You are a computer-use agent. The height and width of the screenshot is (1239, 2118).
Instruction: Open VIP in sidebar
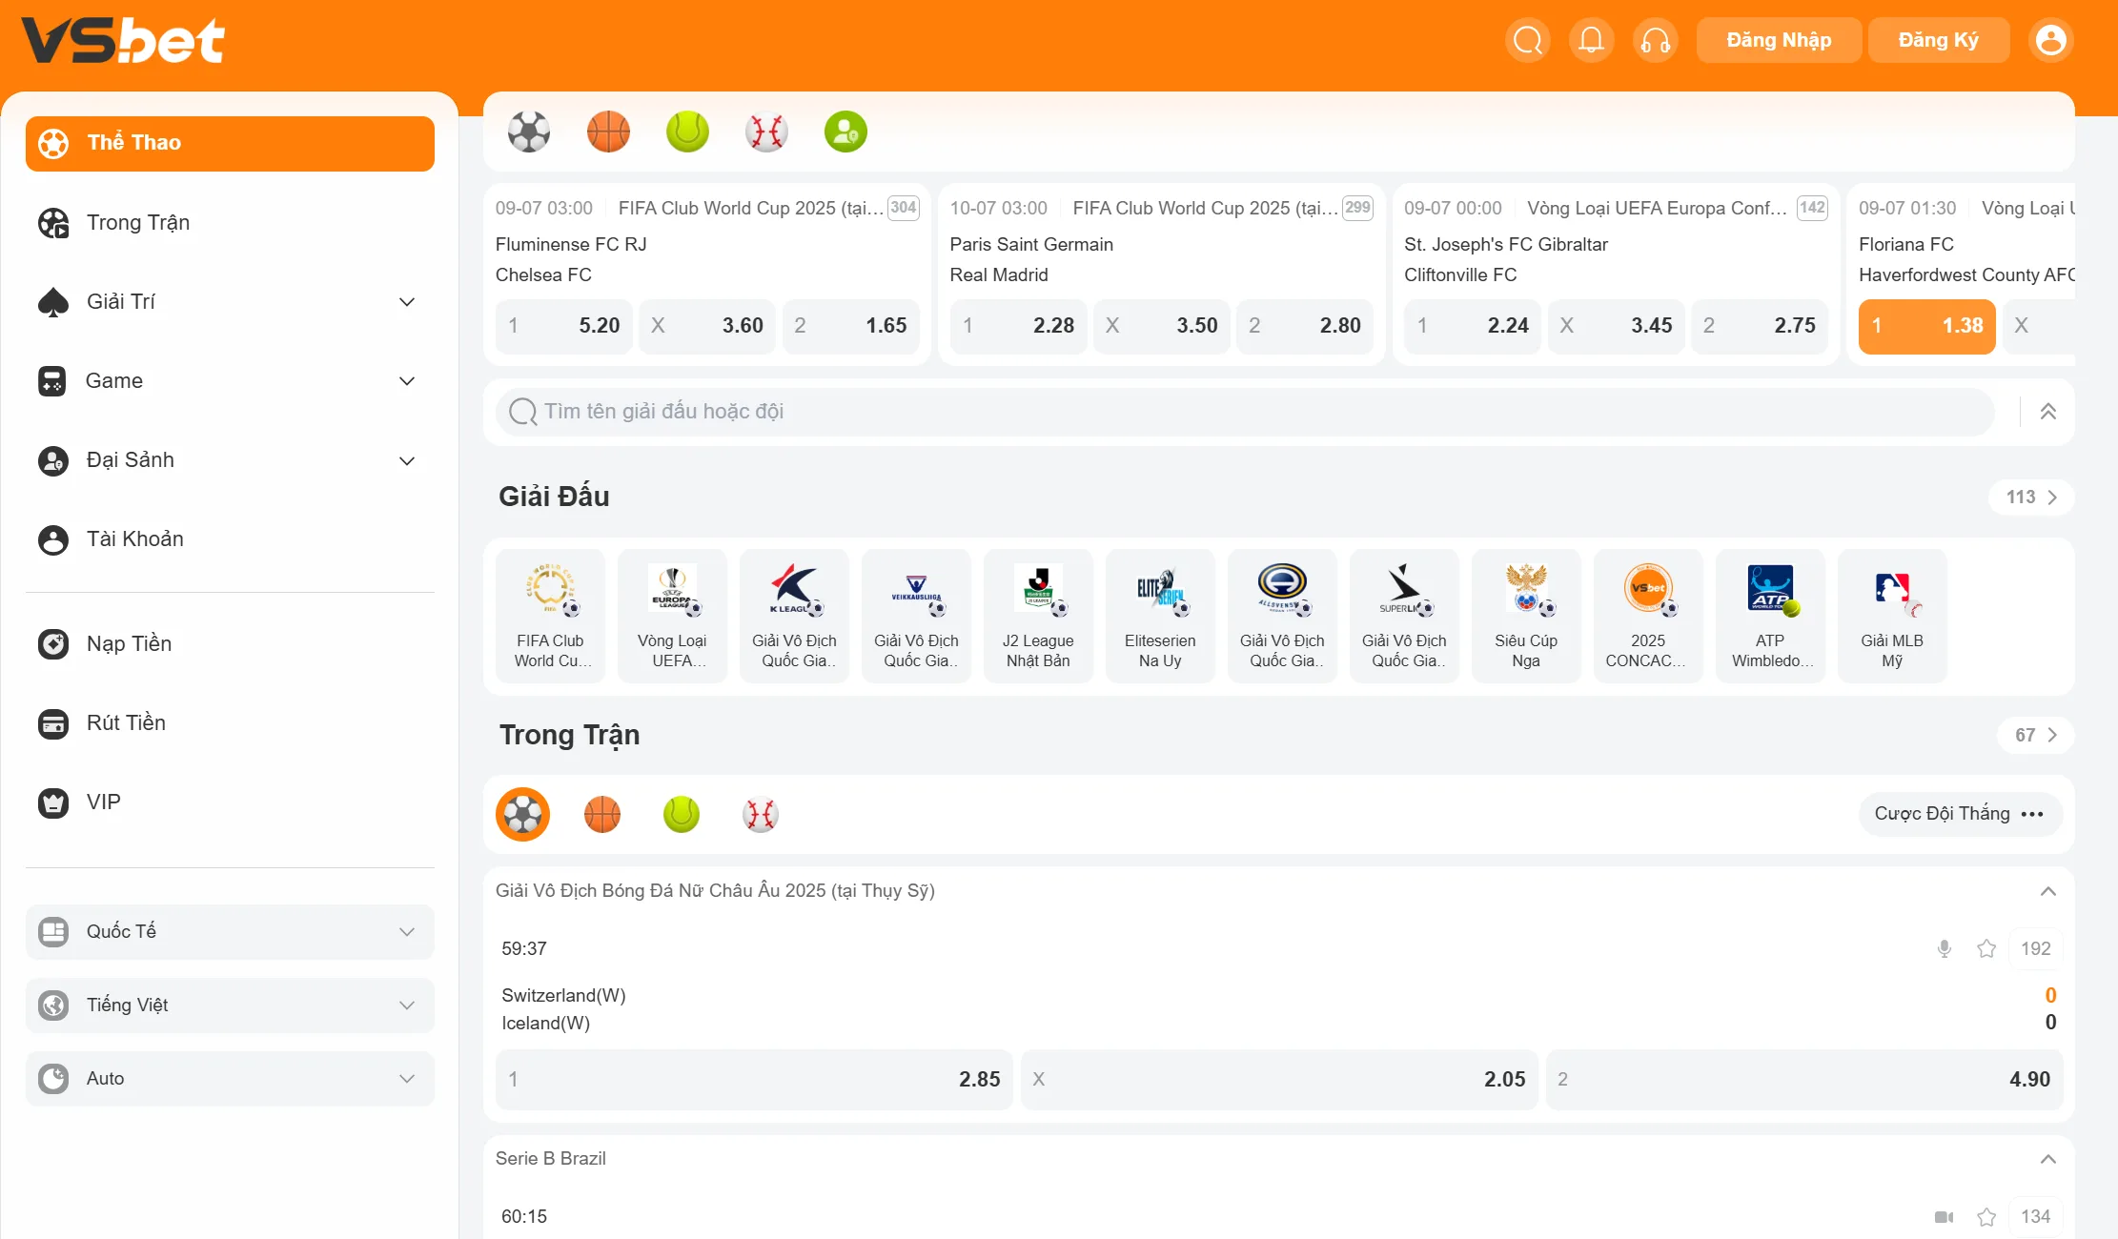(230, 802)
